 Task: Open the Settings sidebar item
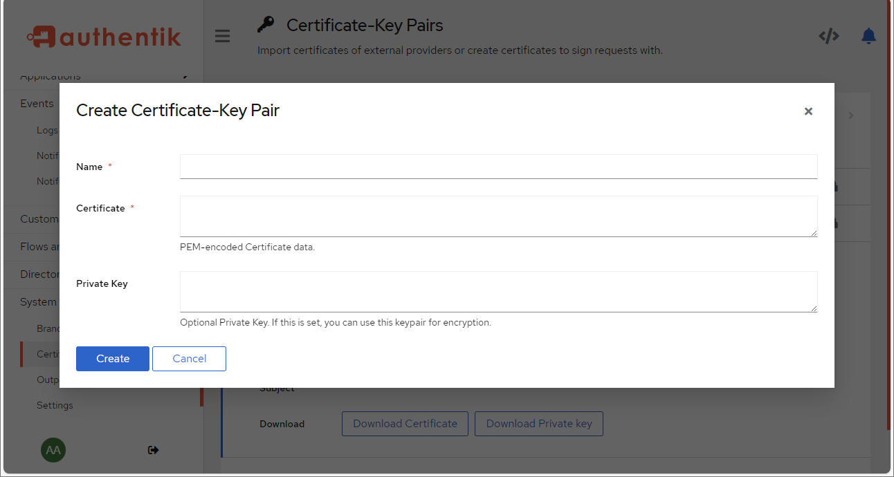click(55, 405)
